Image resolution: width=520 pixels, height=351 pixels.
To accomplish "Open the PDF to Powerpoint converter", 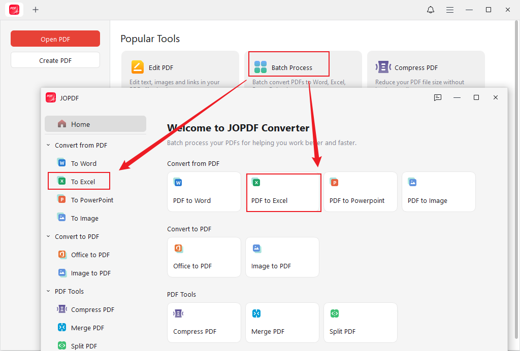I will (x=360, y=192).
